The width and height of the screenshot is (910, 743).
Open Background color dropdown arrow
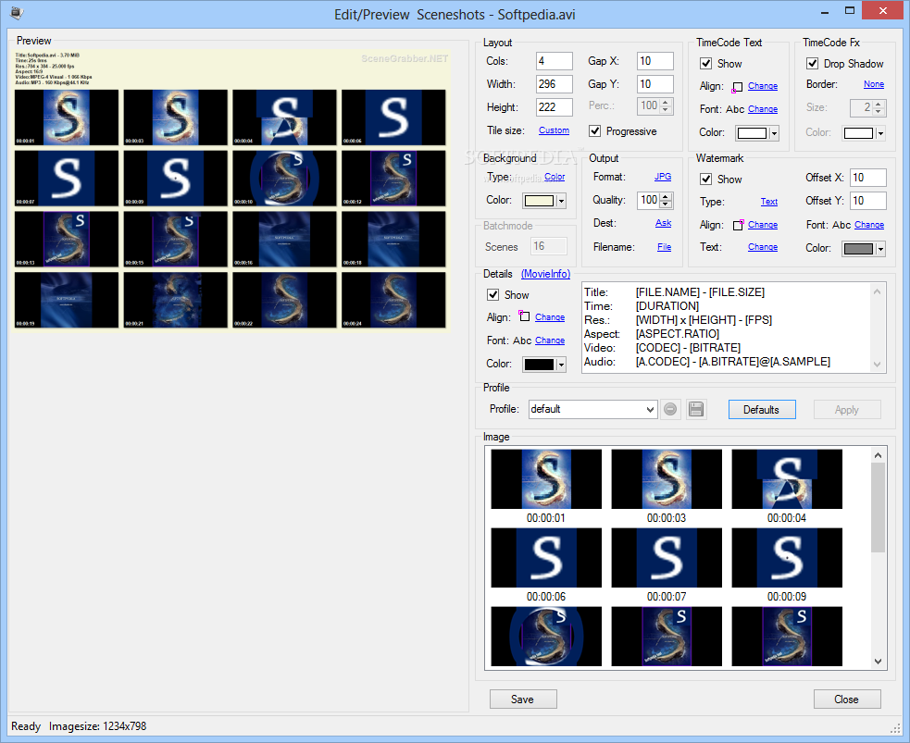click(561, 202)
